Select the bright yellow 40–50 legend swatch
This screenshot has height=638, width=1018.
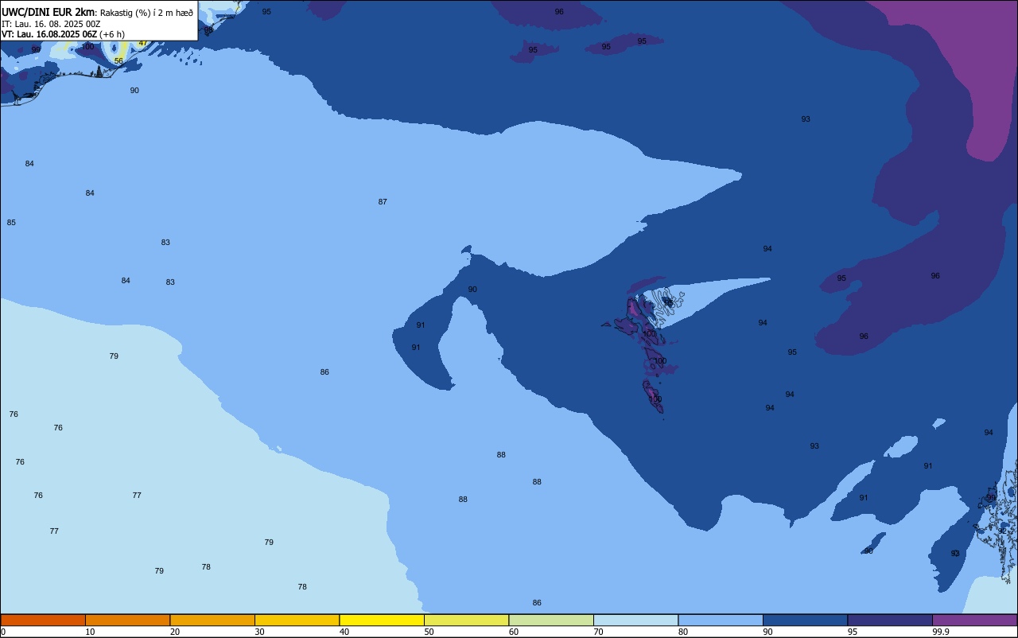tap(382, 620)
